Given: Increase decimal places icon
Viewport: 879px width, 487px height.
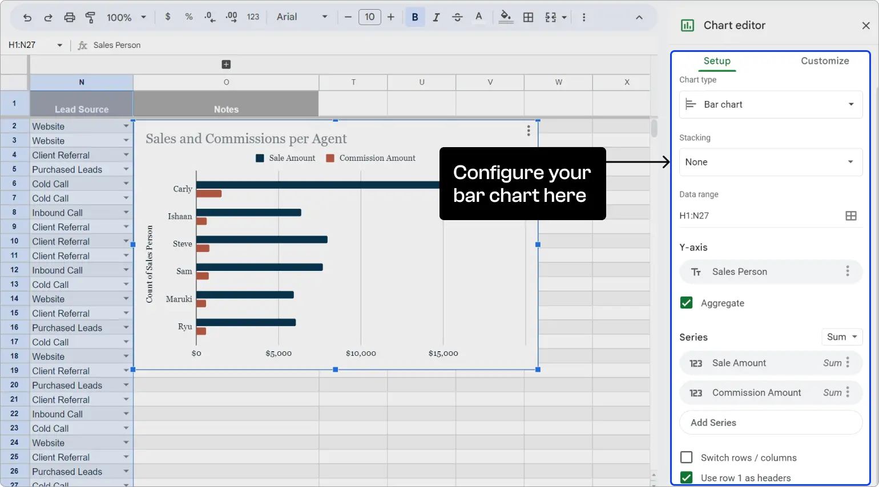Looking at the screenshot, I should point(231,17).
